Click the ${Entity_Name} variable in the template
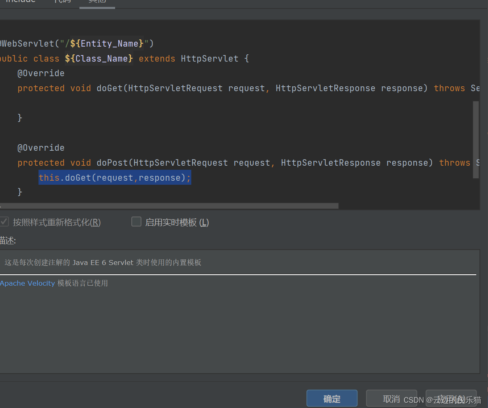Screen dimensions: 488x408 pos(107,43)
